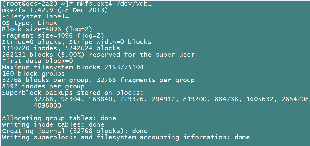The height and width of the screenshot is (146, 310).
Task: Click the 5.00% reserved blocks line
Action: 98,55
